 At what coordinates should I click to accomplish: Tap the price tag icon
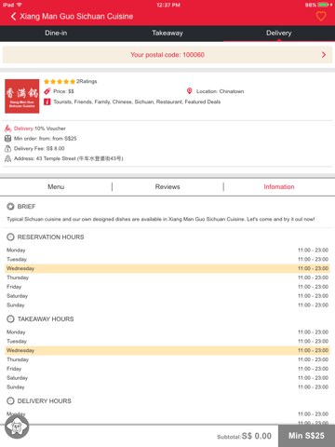tap(47, 91)
